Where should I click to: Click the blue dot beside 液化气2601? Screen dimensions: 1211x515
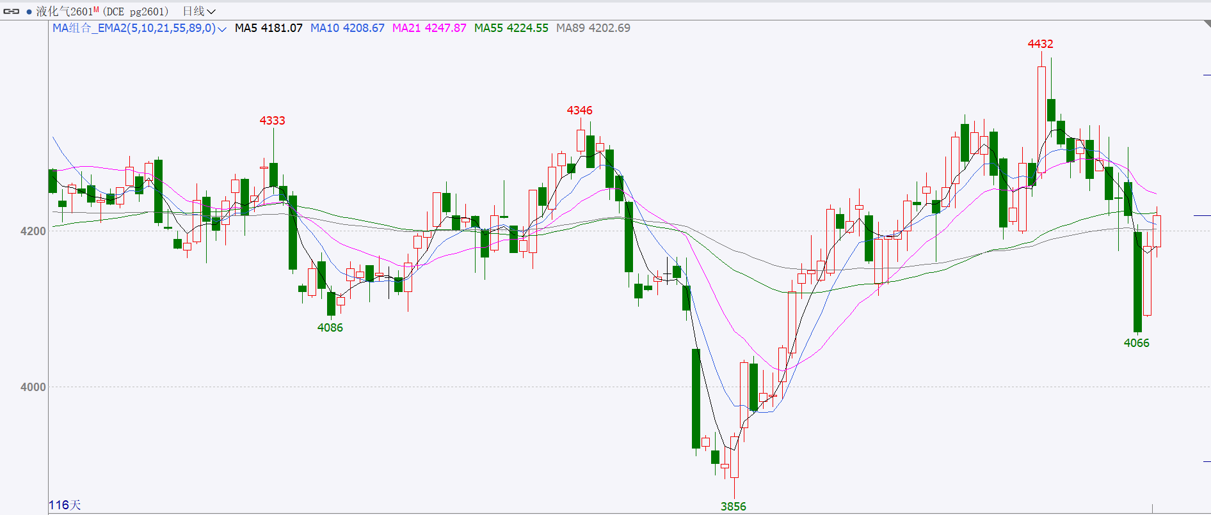tap(29, 12)
